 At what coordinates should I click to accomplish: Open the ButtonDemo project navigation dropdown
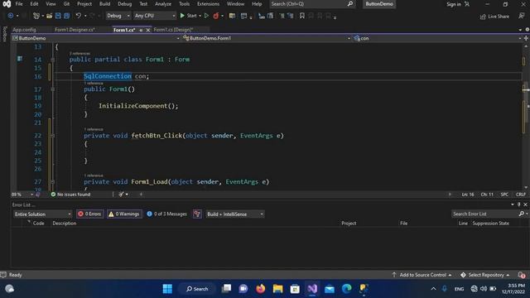(96, 38)
